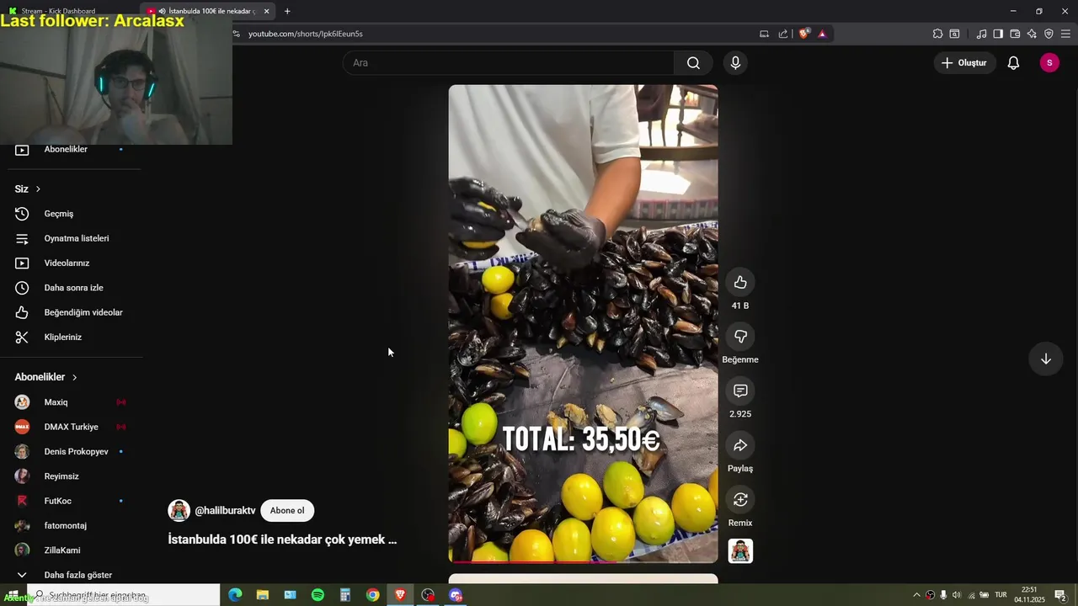Open Calculator from taskbar
This screenshot has height=606, width=1078.
coord(345,595)
